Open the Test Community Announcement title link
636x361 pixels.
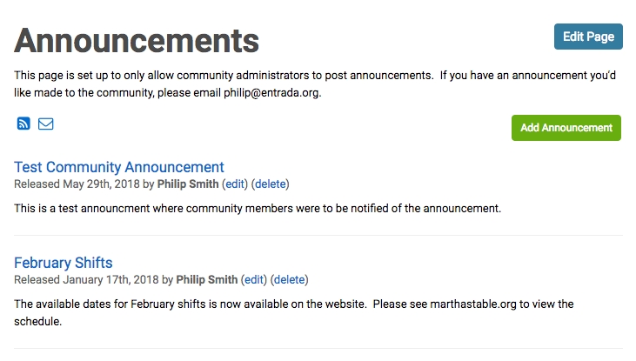click(119, 167)
